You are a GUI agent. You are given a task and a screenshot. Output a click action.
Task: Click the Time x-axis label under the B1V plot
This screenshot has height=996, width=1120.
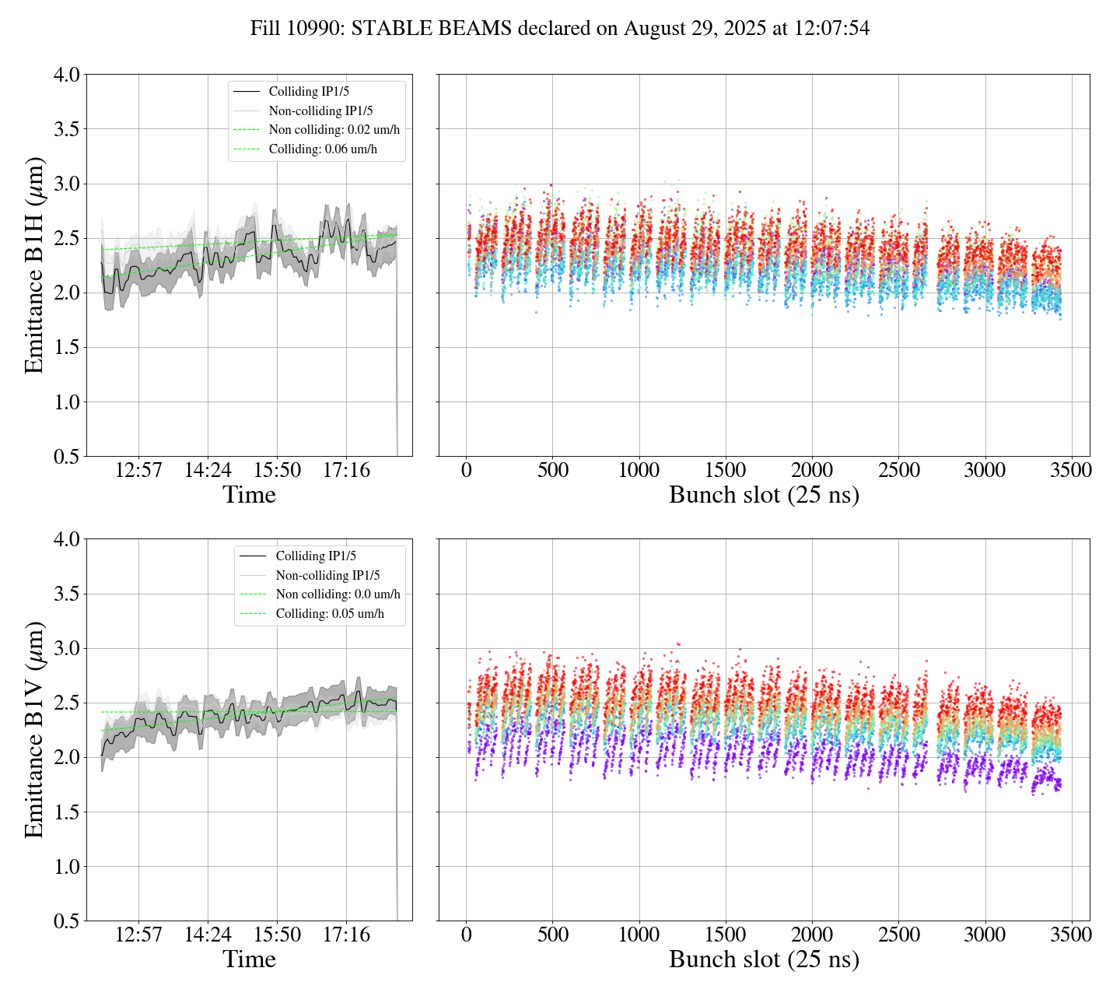(x=249, y=959)
